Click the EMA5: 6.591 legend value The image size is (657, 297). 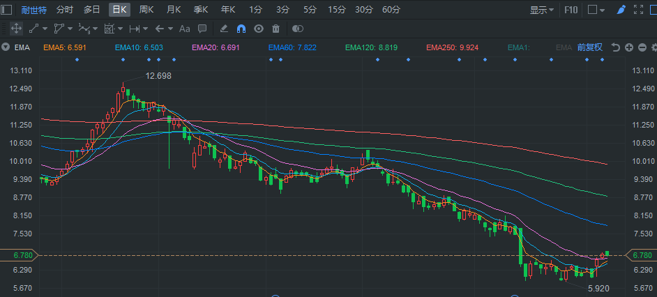click(65, 47)
